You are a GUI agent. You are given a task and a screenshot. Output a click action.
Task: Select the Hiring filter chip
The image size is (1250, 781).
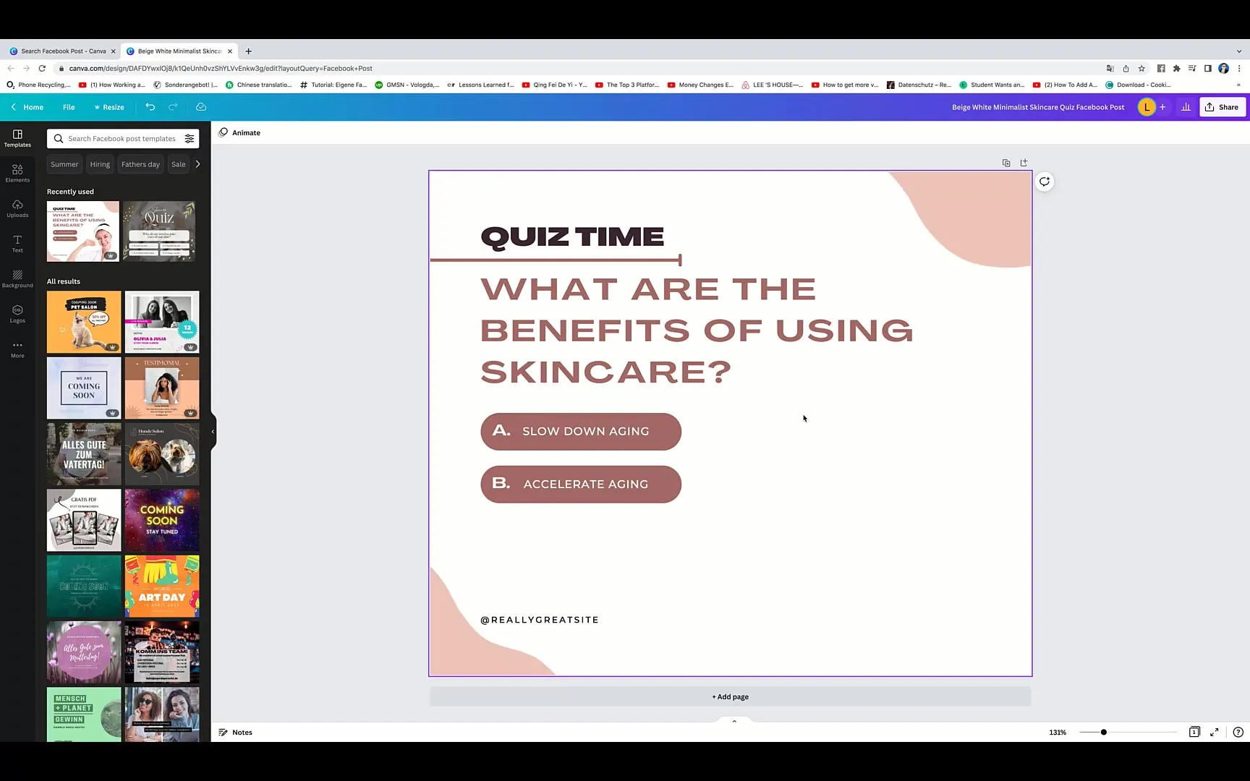[x=100, y=164]
